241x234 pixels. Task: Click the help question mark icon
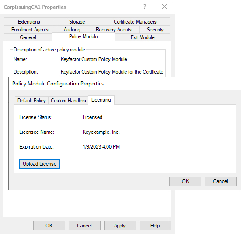click(144, 7)
